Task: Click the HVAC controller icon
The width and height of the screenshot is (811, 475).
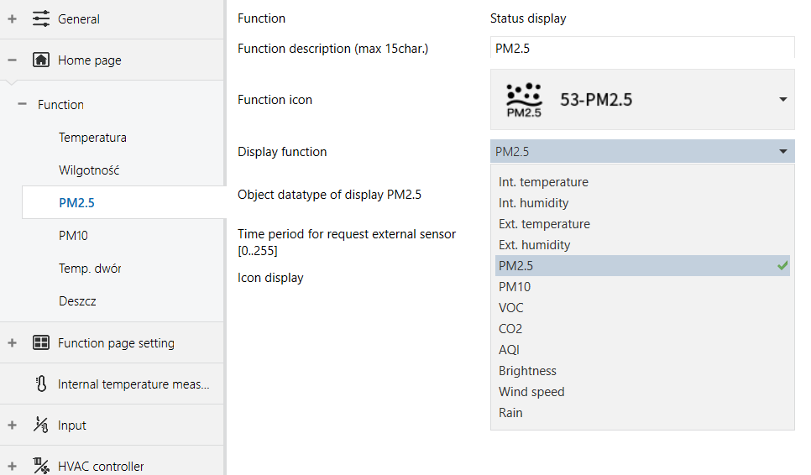Action: pos(41,466)
